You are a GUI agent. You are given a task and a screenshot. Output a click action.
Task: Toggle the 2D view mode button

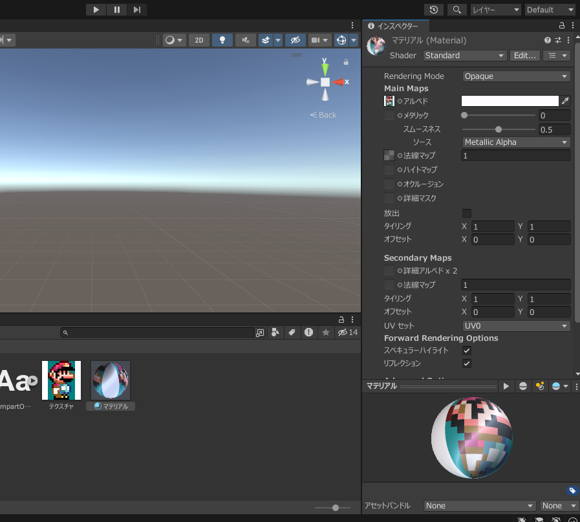pos(199,40)
